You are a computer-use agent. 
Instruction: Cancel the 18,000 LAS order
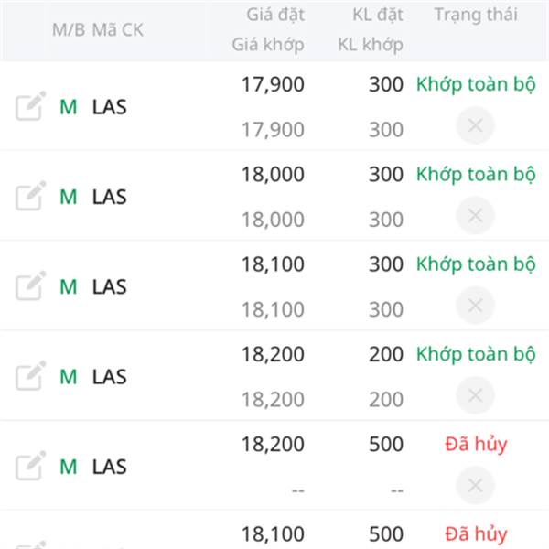point(475,215)
